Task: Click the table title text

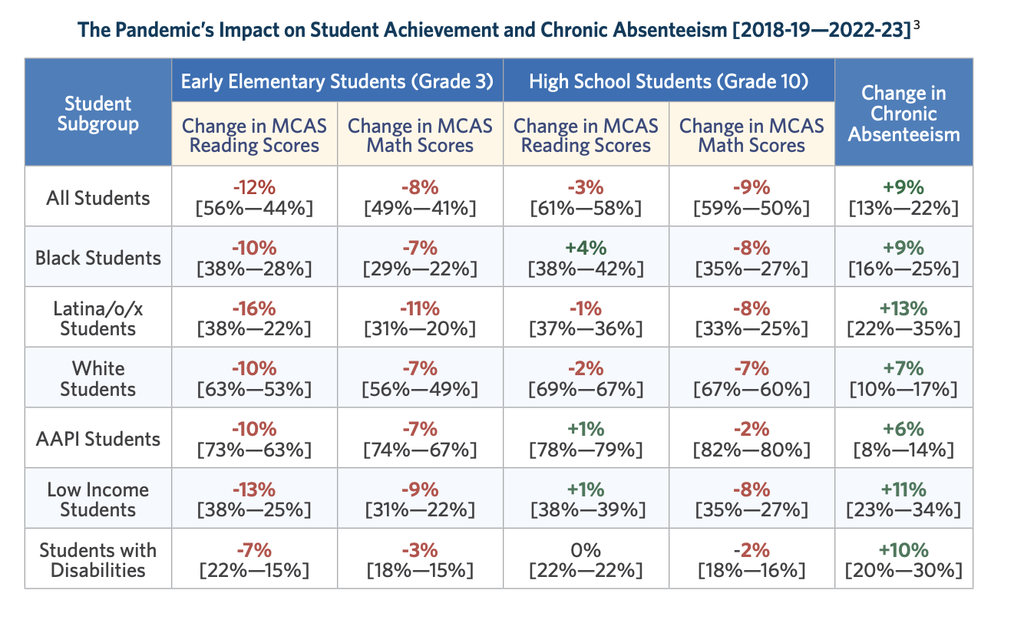Action: tap(494, 30)
